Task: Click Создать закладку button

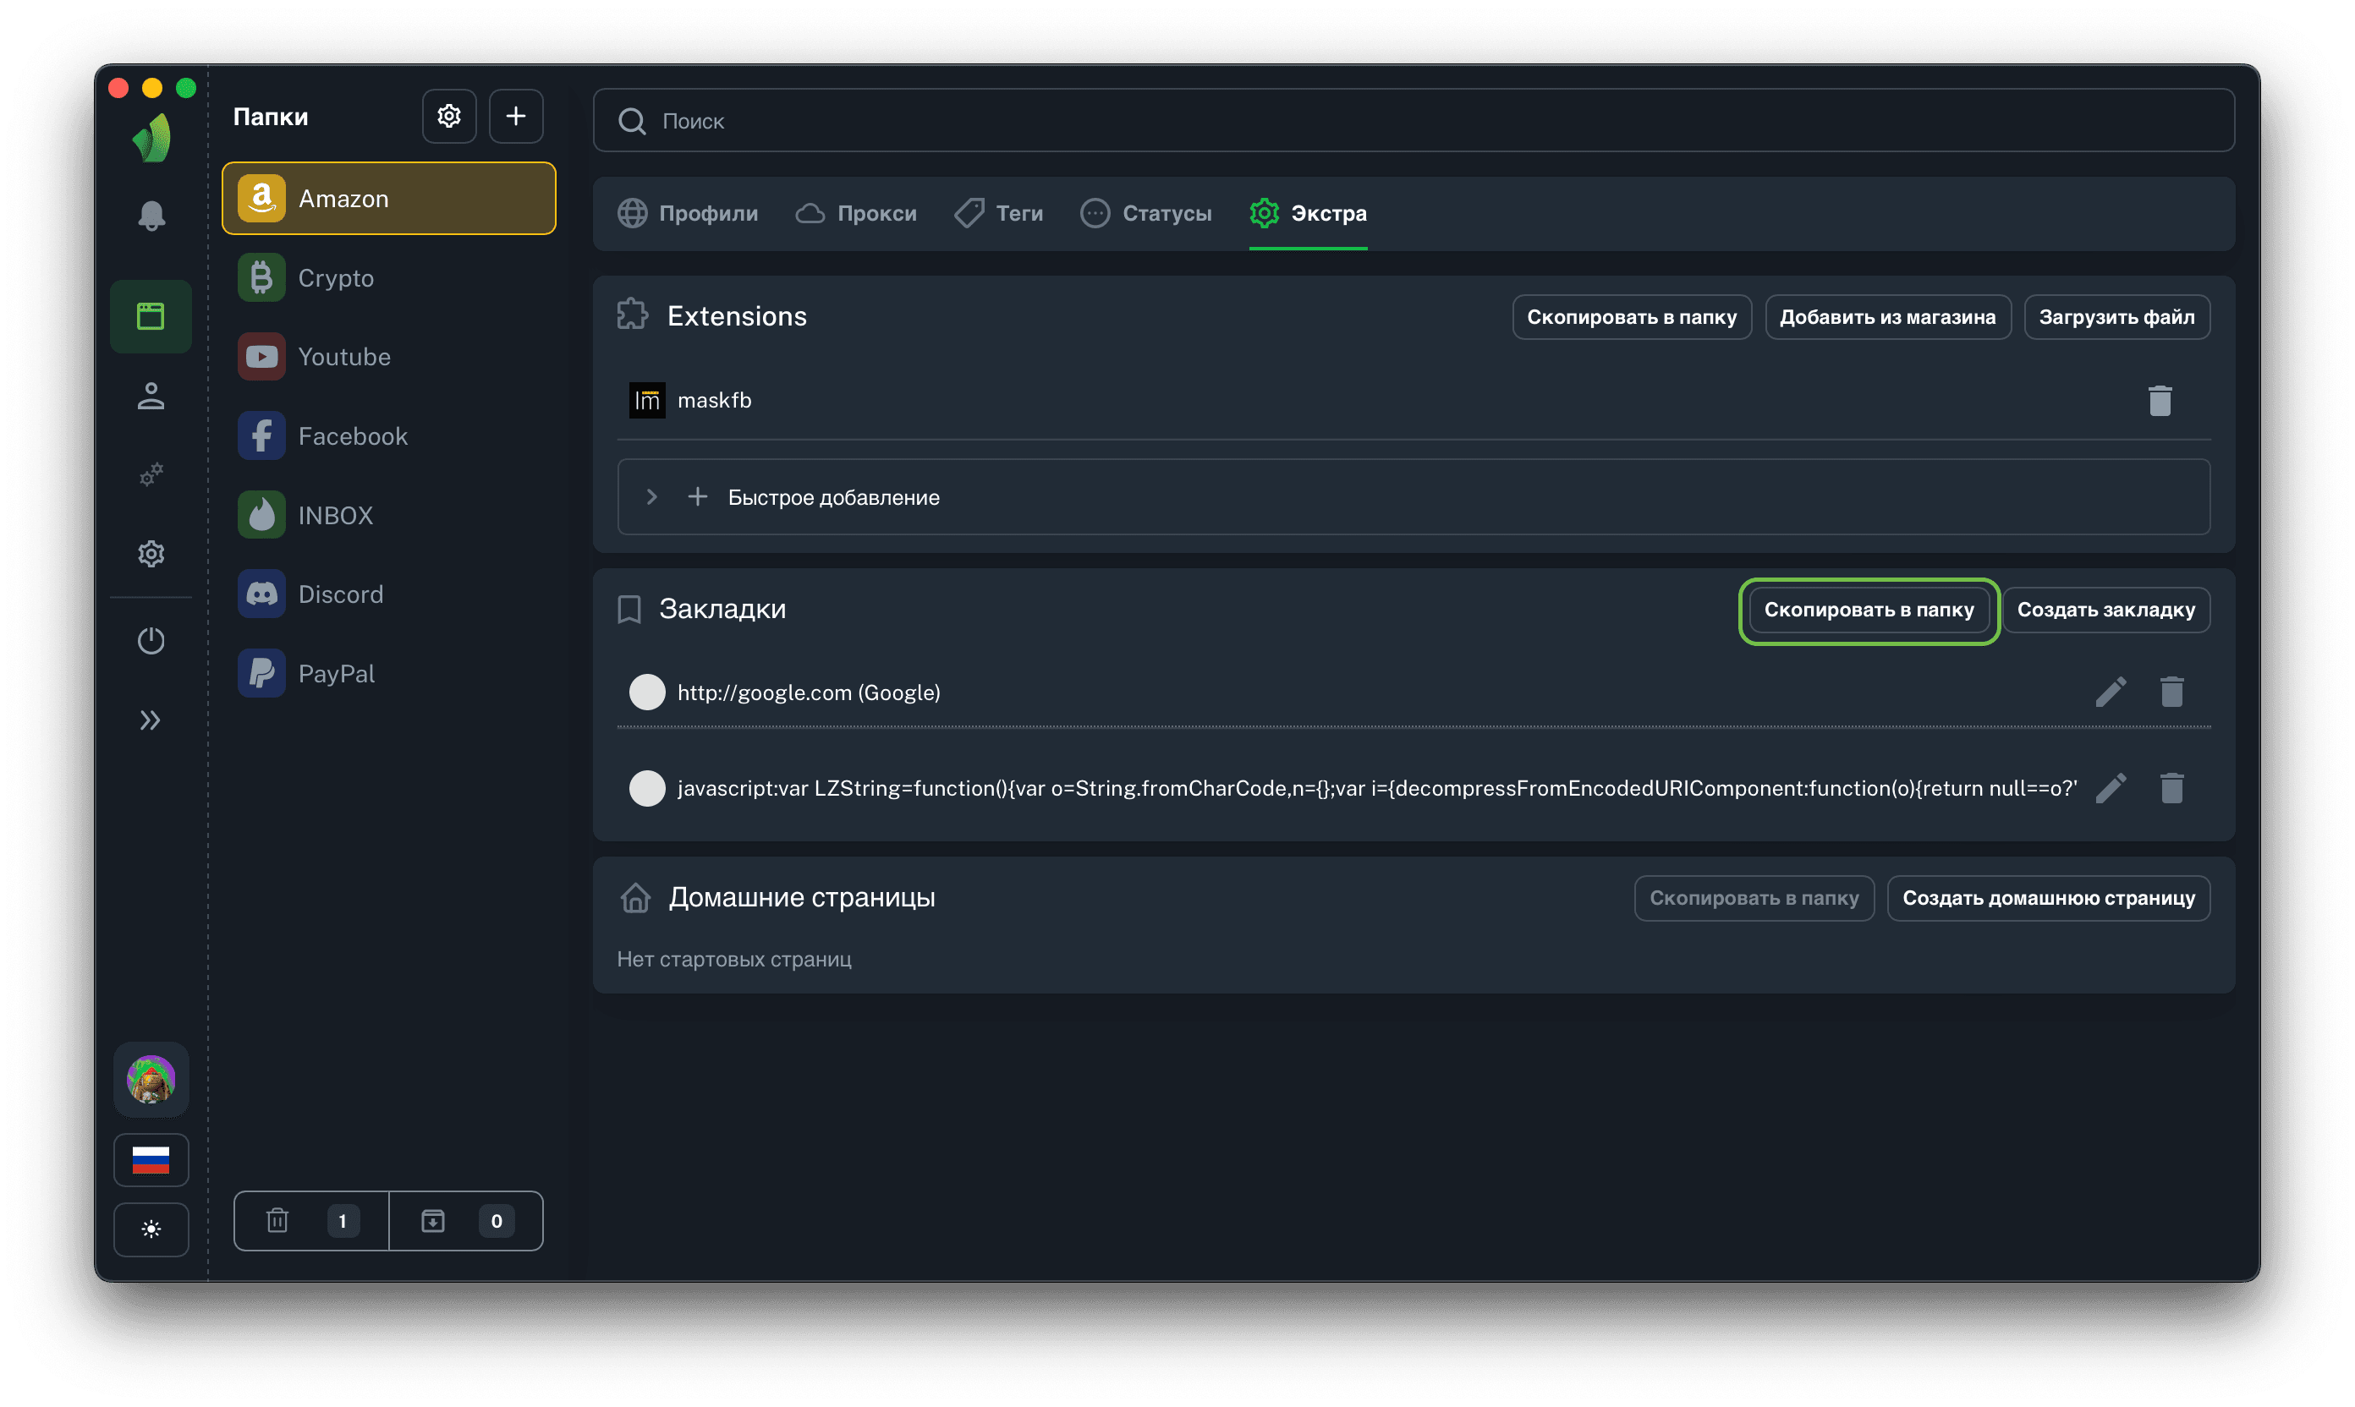Action: 2105,610
